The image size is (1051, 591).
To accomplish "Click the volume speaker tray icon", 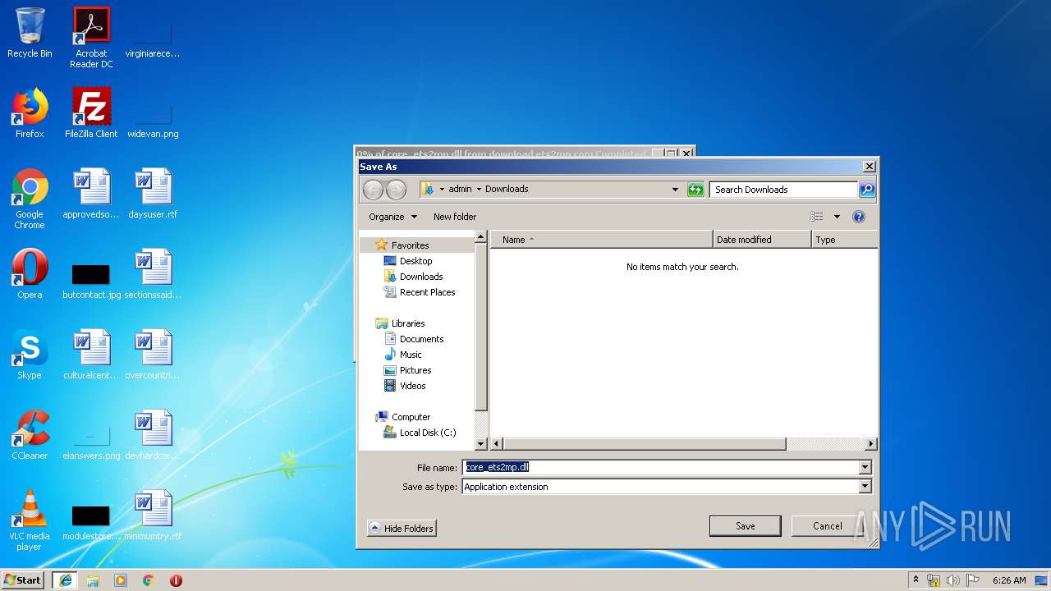I will 952,580.
